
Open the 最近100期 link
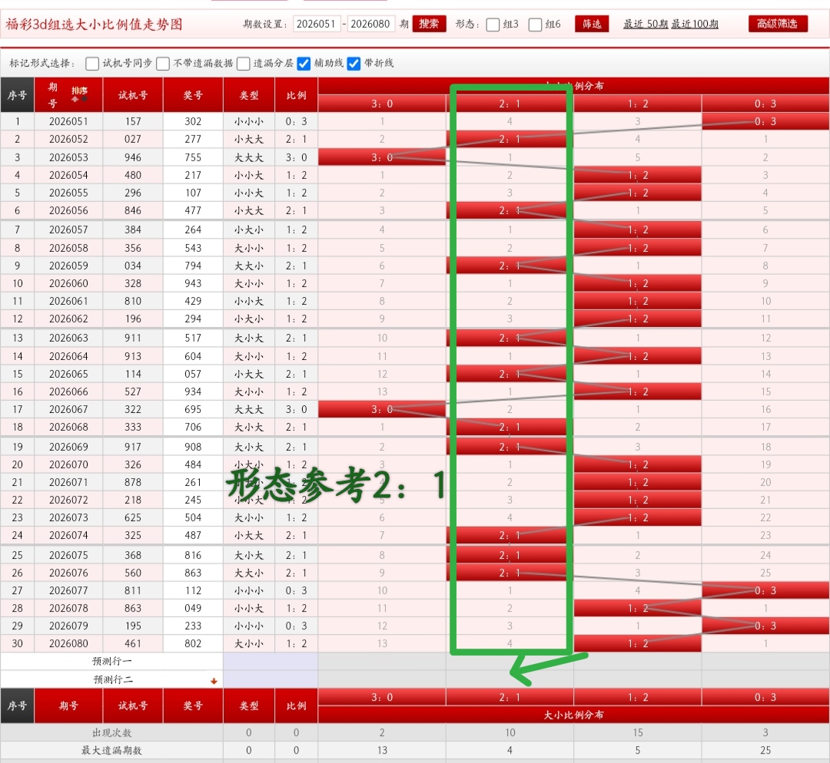695,25
